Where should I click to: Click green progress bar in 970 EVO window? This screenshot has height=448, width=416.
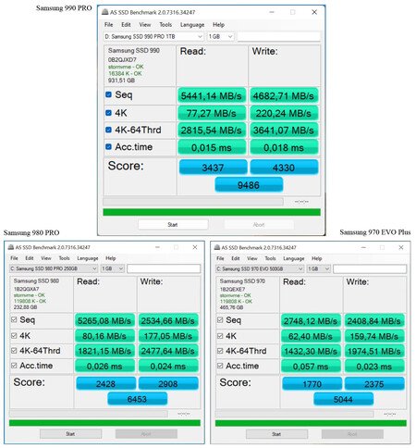[x=311, y=423]
